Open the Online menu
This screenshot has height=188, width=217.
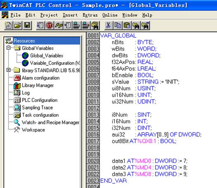(110, 15)
